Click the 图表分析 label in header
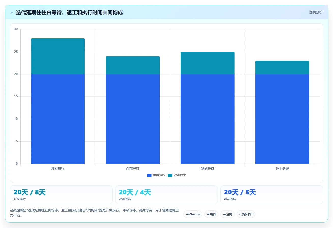The height and width of the screenshot is (228, 333). coord(316,12)
